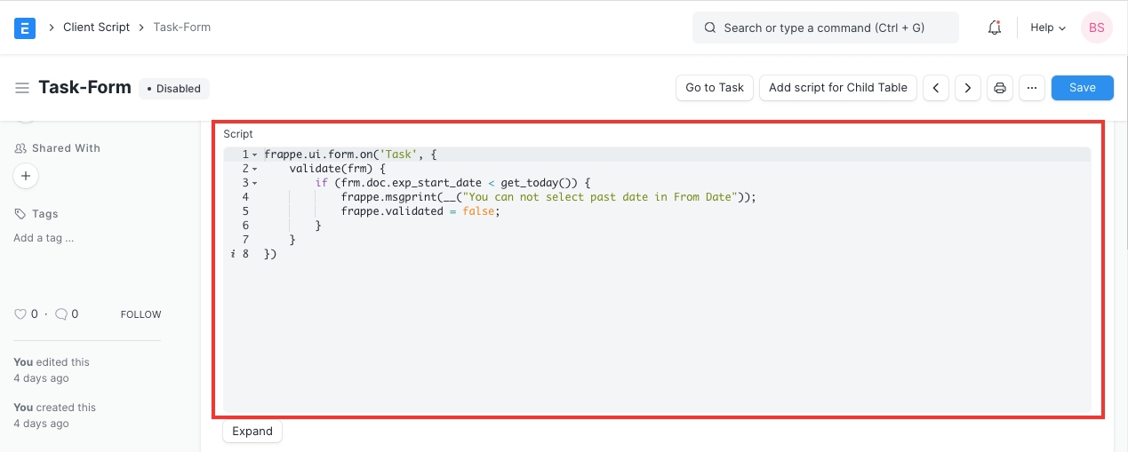The width and height of the screenshot is (1128, 452).
Task: Open the Help dropdown
Action: coord(1047,28)
